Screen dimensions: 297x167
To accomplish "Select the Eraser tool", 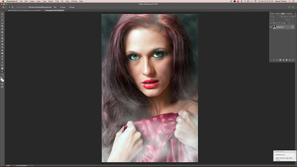I will [2, 45].
